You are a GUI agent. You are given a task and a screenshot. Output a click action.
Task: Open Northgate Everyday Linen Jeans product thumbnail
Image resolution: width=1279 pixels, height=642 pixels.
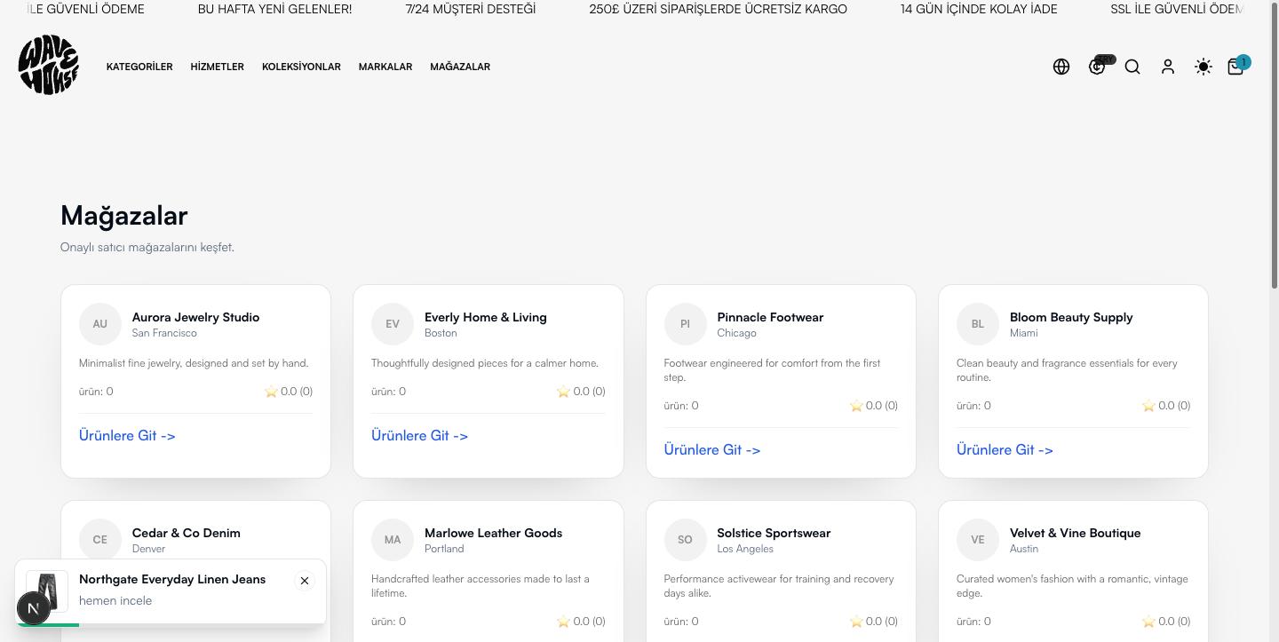click(x=47, y=590)
